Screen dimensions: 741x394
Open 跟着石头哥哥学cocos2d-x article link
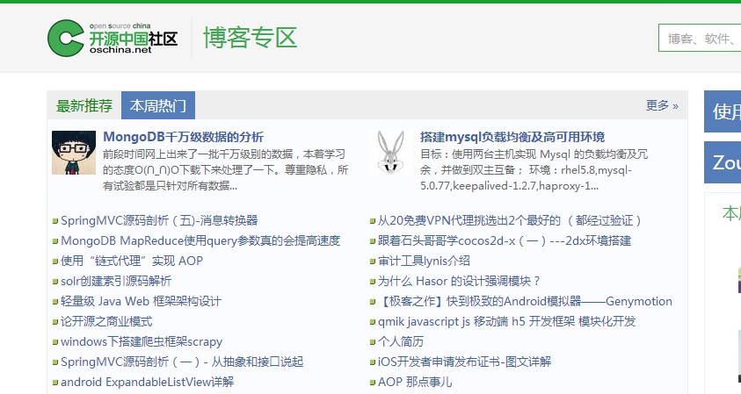tap(505, 240)
